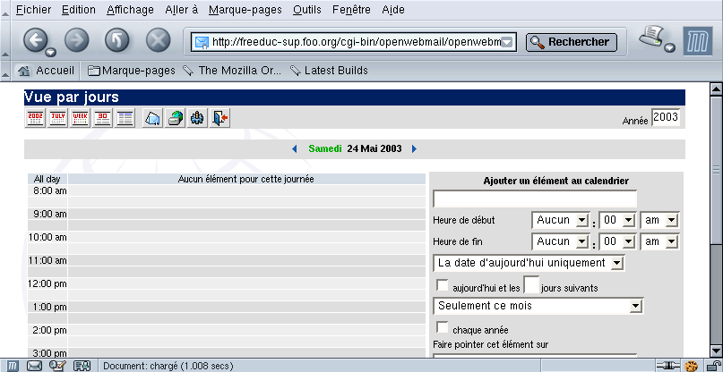723x372 pixels.
Task: Click the logout door icon
Action: click(x=220, y=118)
